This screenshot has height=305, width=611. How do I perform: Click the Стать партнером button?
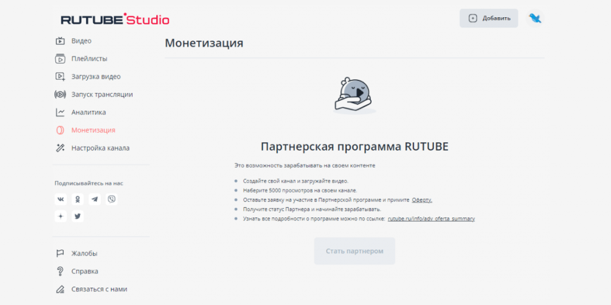pos(354,251)
